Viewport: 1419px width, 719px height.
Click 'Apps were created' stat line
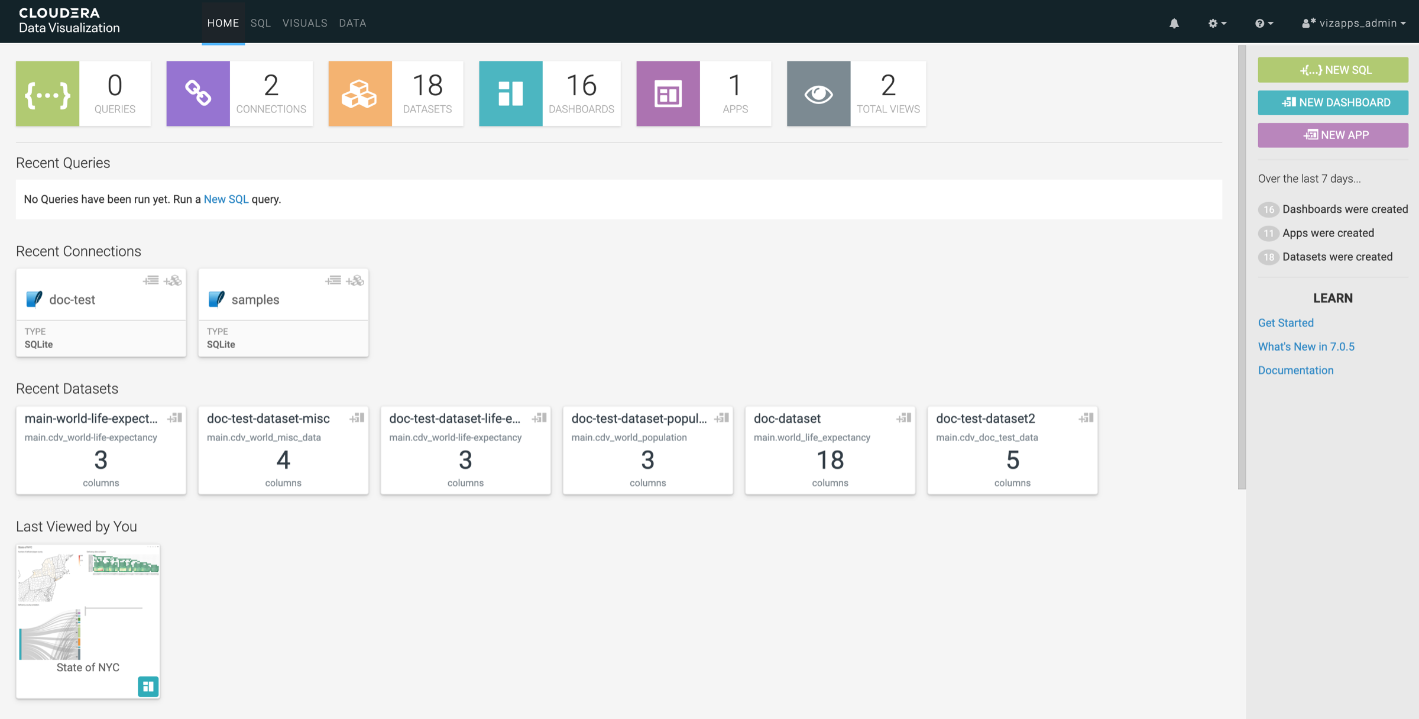point(1316,233)
